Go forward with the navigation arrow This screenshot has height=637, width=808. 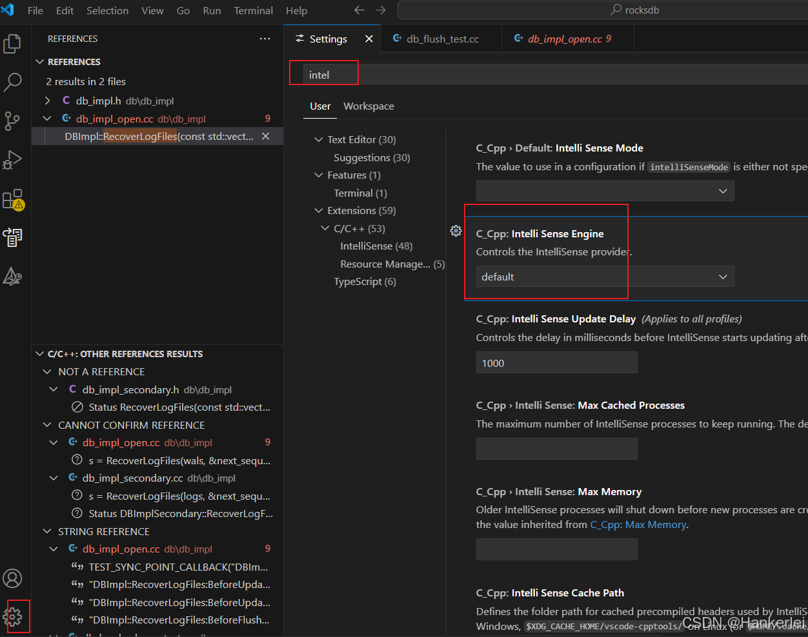pyautogui.click(x=381, y=10)
